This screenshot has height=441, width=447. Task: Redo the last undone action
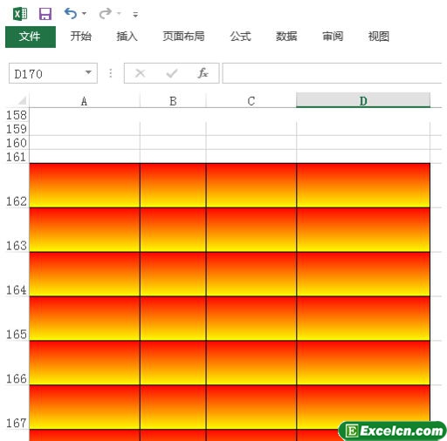[x=105, y=13]
